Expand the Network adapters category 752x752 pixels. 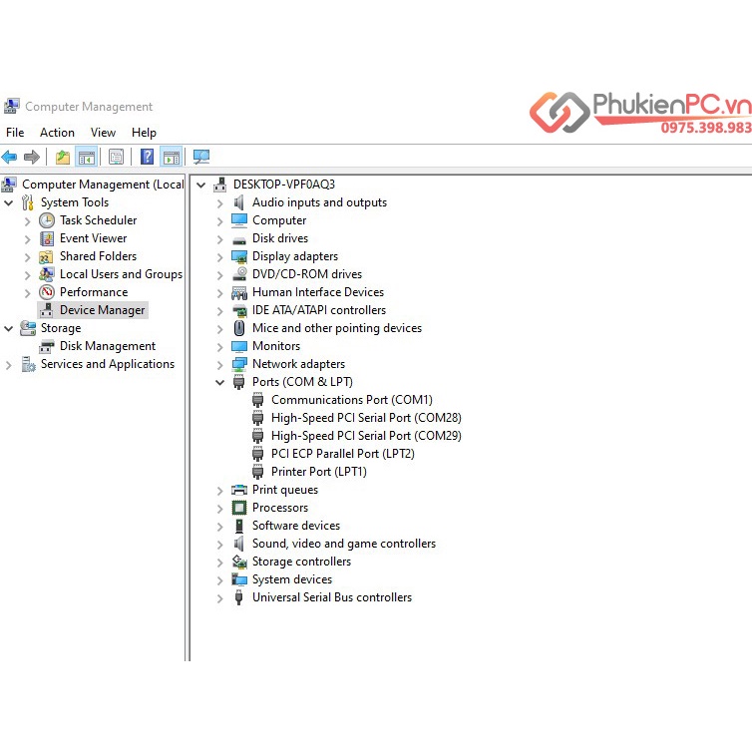click(x=220, y=364)
